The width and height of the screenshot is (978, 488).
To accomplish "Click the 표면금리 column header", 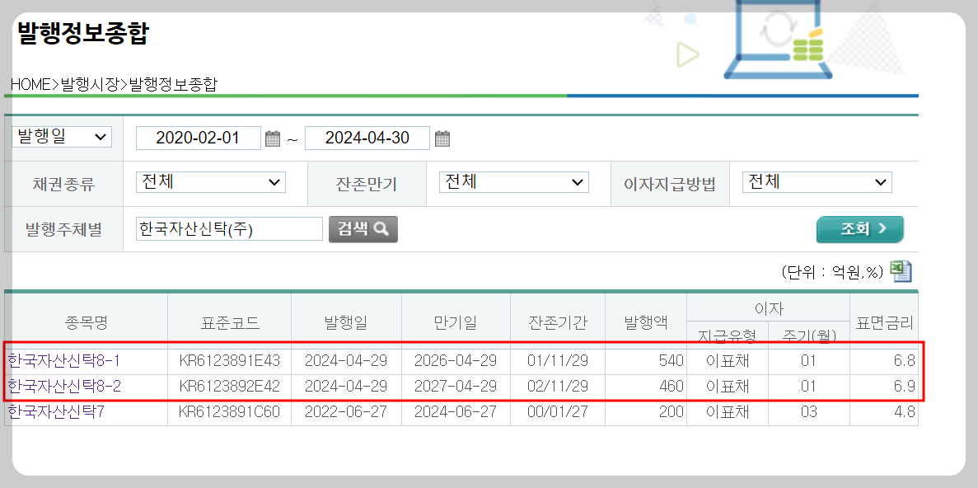I will tap(884, 322).
